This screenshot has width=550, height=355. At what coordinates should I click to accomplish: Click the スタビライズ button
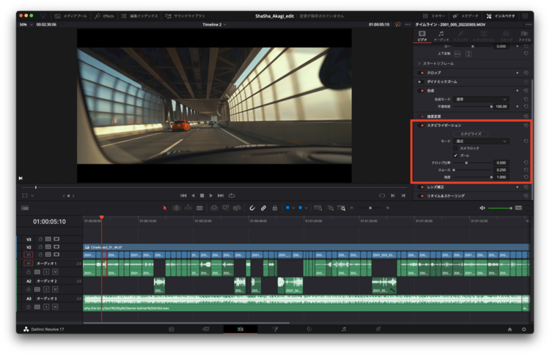471,133
